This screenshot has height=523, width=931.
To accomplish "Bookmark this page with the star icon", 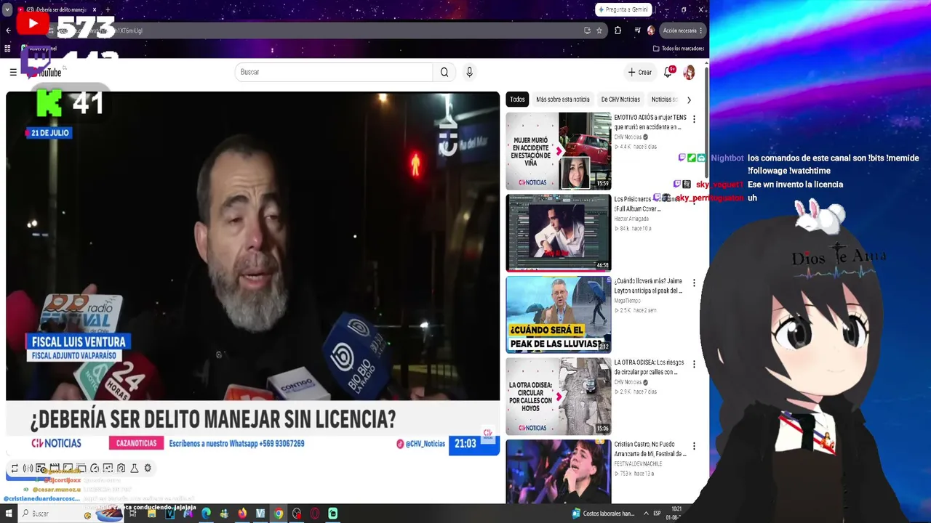I will click(x=599, y=31).
